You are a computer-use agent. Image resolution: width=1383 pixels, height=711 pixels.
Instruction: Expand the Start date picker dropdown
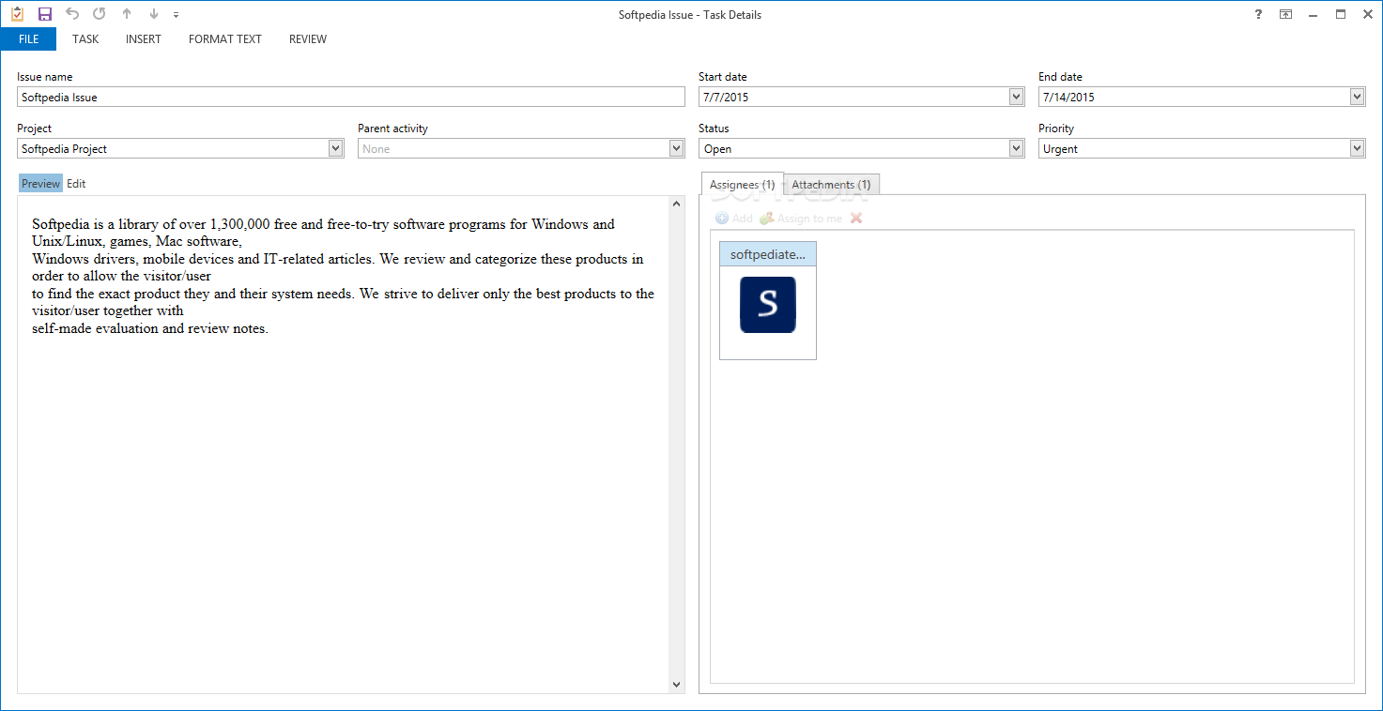1016,97
